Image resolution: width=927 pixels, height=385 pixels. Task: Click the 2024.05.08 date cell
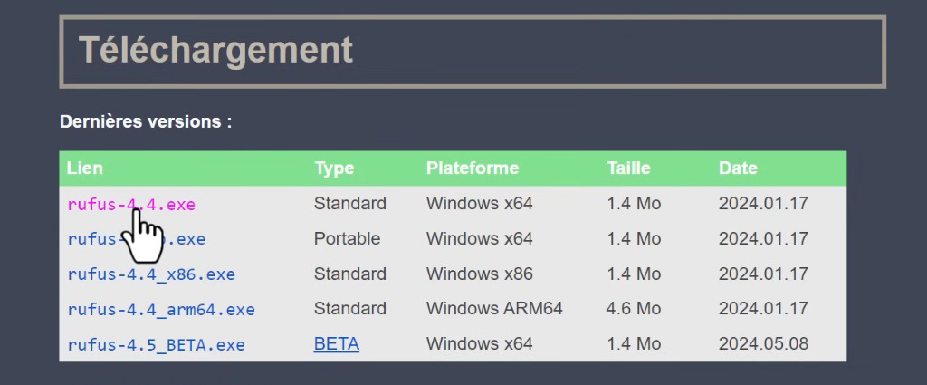pyautogui.click(x=763, y=344)
